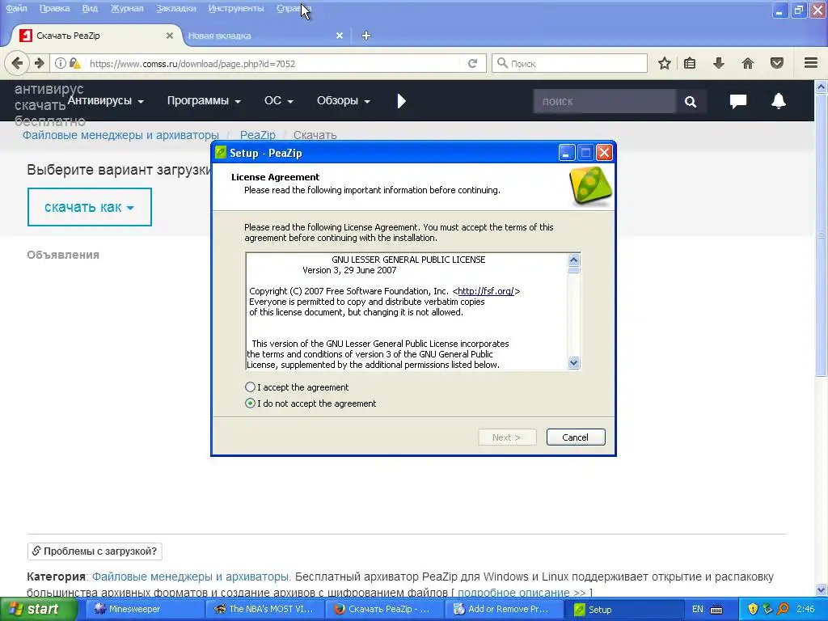828x621 pixels.
Task: Open the PeaZip breadcrumb link
Action: pos(258,135)
